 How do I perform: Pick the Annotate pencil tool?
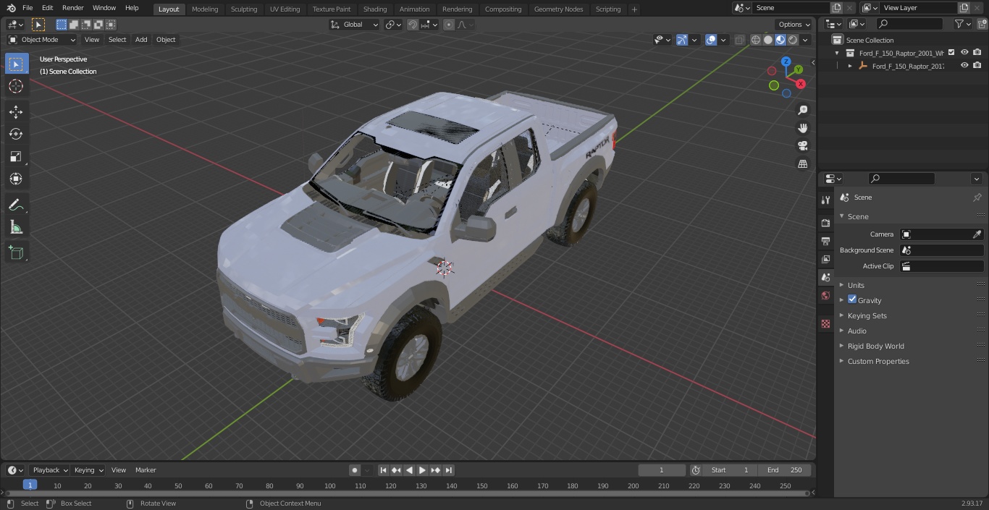pos(16,205)
